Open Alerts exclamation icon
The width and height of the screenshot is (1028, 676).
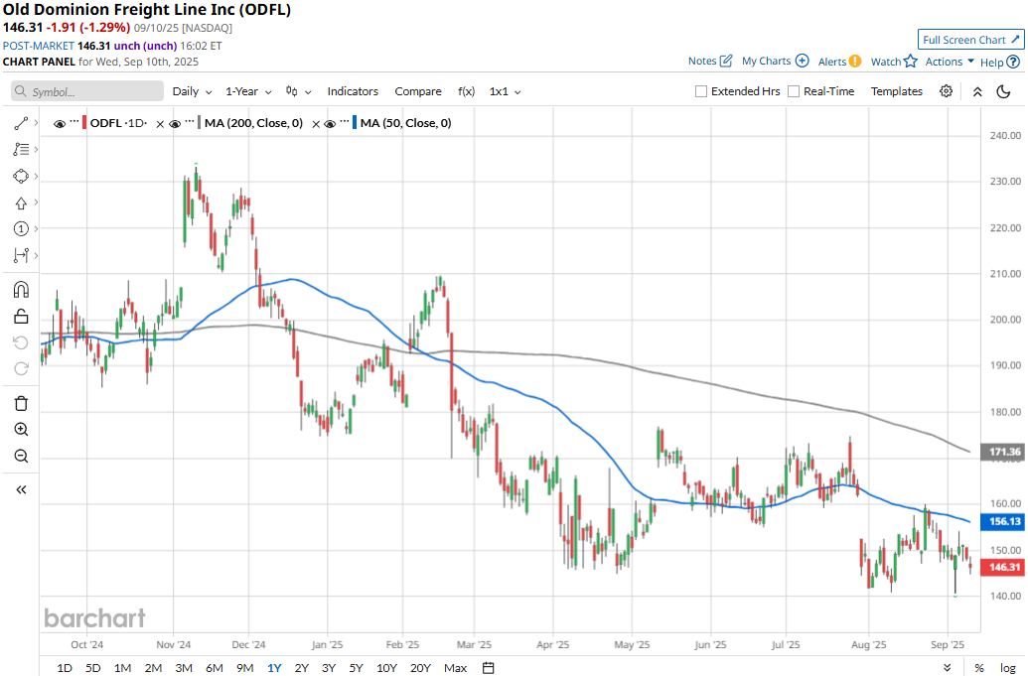855,61
